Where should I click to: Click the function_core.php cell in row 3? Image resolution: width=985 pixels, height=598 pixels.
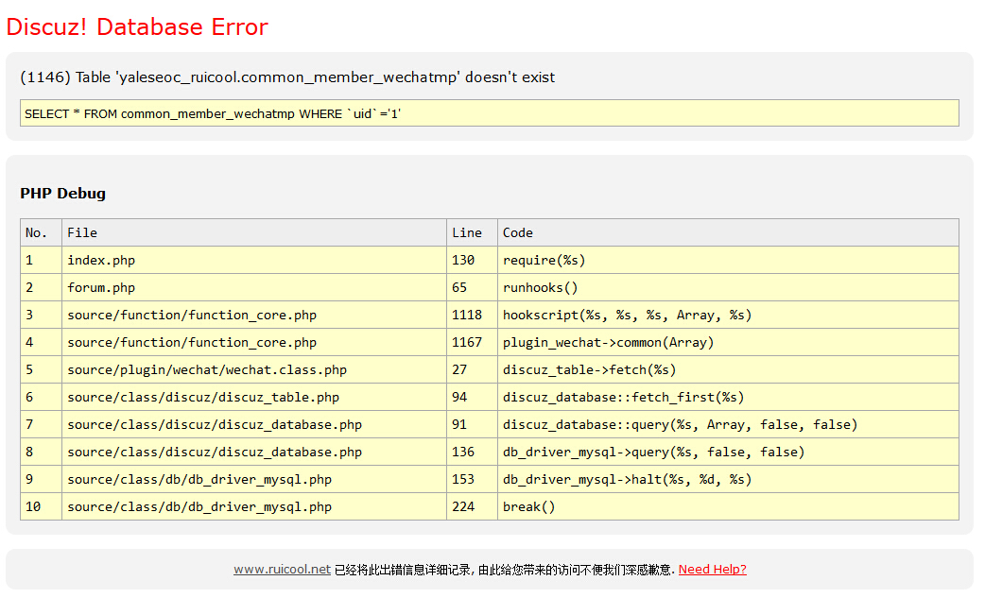point(253,315)
